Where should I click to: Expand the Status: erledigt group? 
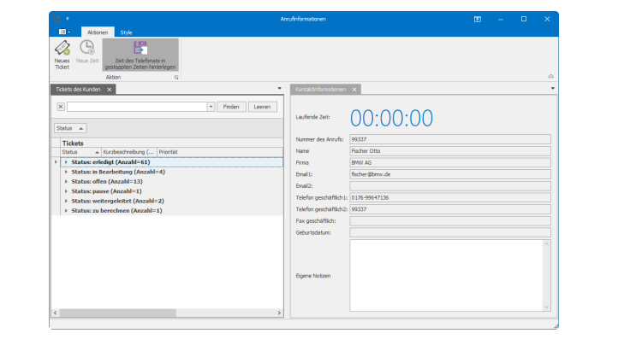pyautogui.click(x=66, y=161)
